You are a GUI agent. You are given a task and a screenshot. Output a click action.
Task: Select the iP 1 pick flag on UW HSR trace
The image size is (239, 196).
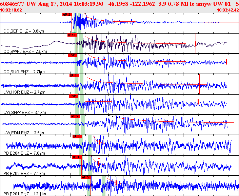[x=74, y=75]
